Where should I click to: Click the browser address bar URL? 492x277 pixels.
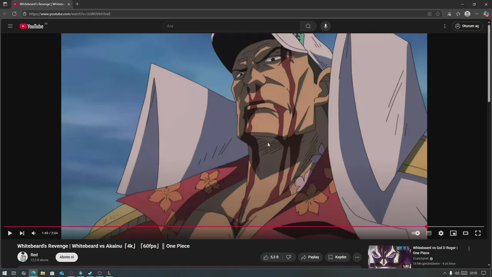coord(70,14)
